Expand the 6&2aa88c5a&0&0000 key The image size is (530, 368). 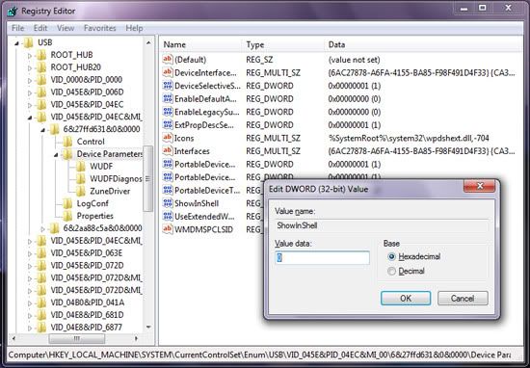coord(43,229)
